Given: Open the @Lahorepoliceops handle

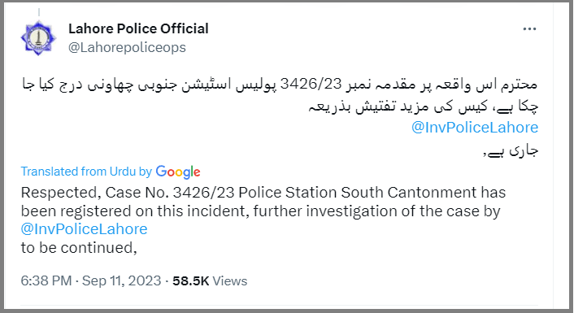Looking at the screenshot, I should click(127, 48).
